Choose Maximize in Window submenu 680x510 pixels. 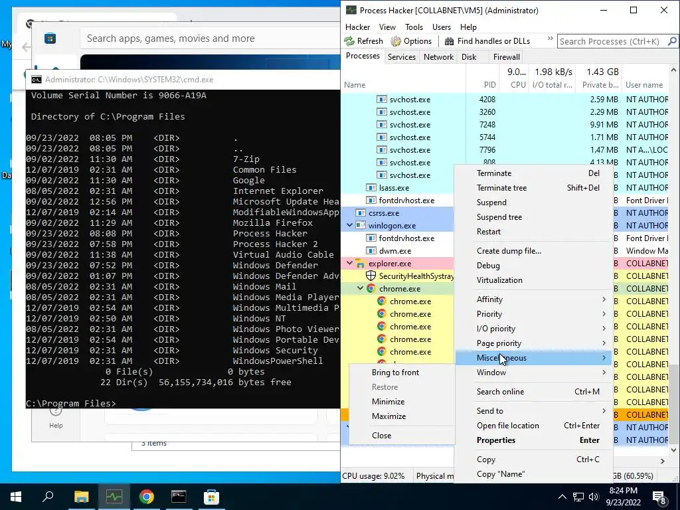click(x=402, y=416)
